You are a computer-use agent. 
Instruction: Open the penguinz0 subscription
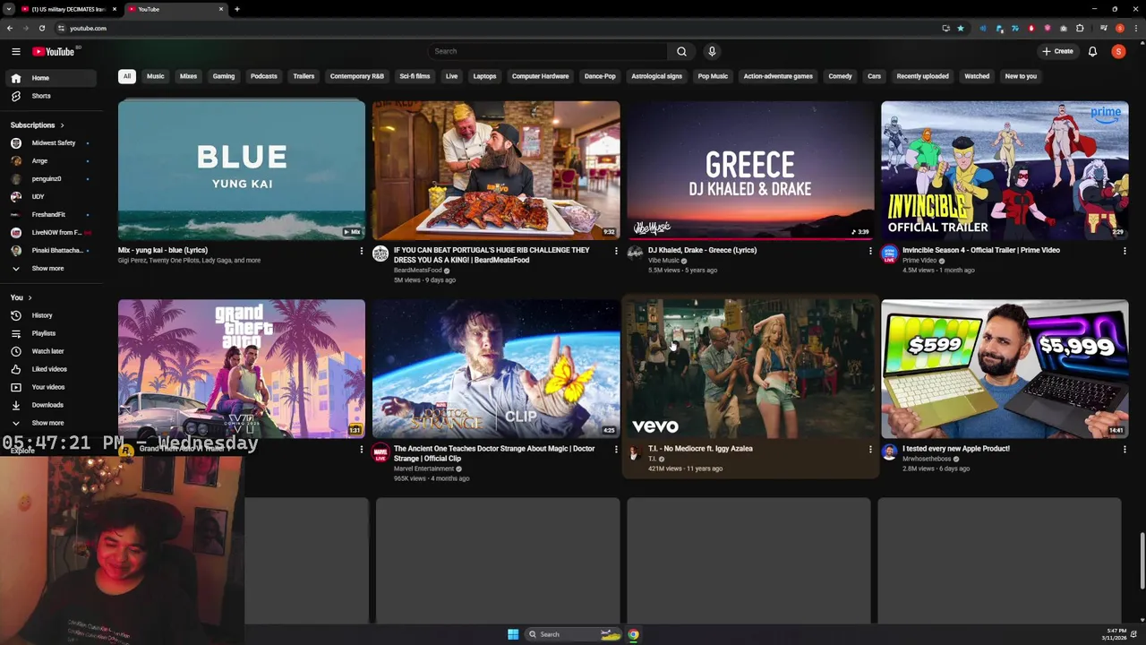point(50,179)
